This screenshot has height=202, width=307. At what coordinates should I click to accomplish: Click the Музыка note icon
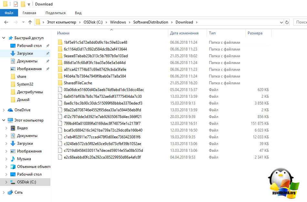(13, 159)
